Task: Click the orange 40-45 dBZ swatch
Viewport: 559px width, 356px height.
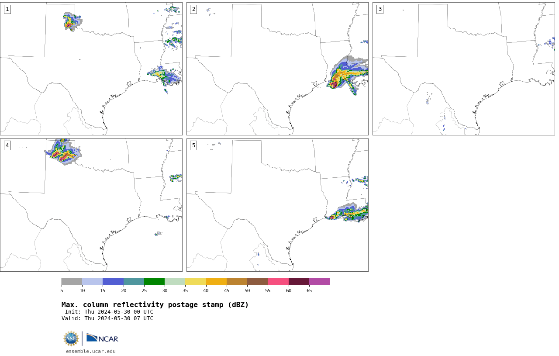Action: point(216,281)
